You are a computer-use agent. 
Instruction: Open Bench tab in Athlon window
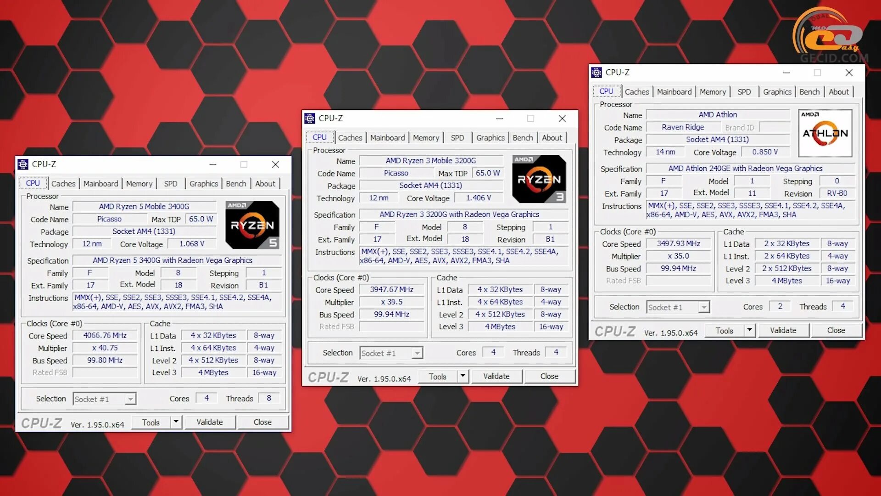tap(810, 92)
